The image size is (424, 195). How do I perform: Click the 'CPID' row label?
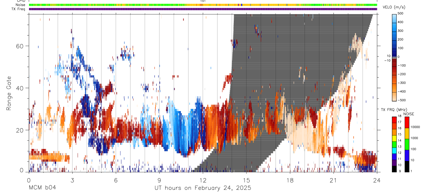point(21,1)
